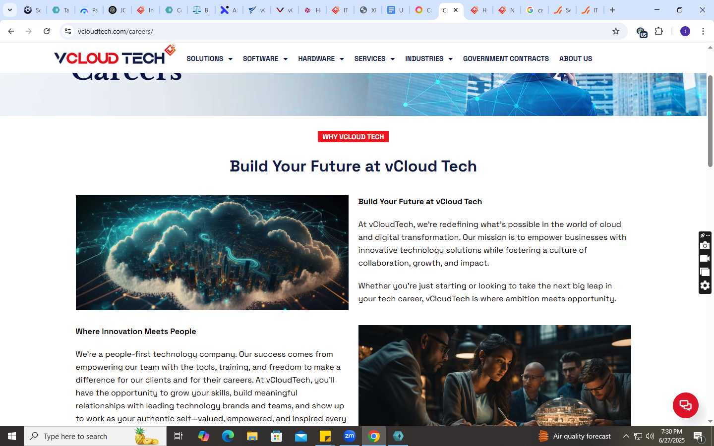Click the page's vertical scrollbar thumb
714x446 pixels.
[x=710, y=121]
